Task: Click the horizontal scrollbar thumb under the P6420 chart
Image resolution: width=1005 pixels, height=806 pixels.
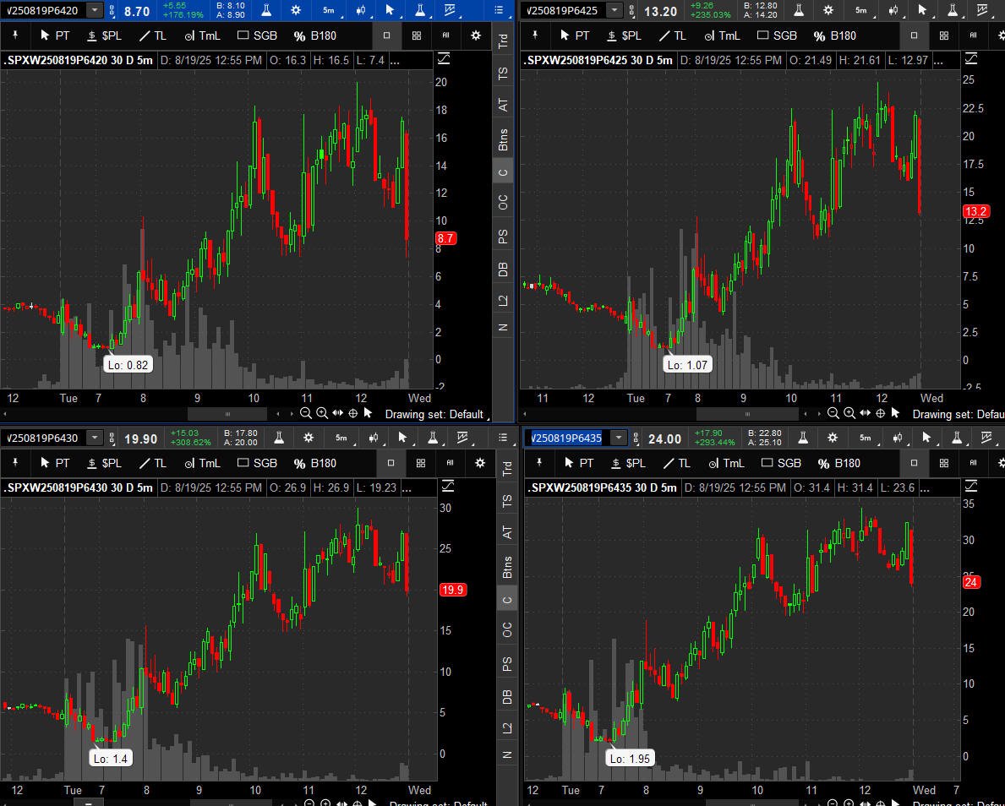Action: click(x=227, y=414)
